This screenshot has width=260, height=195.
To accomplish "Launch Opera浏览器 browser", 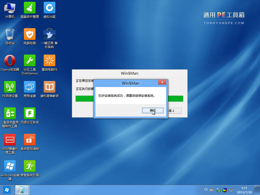I will click(10, 63).
